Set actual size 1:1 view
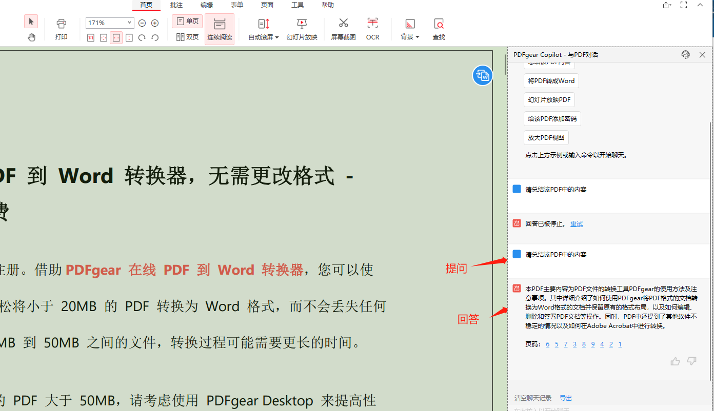Screen dimensions: 714x411 tap(91, 37)
